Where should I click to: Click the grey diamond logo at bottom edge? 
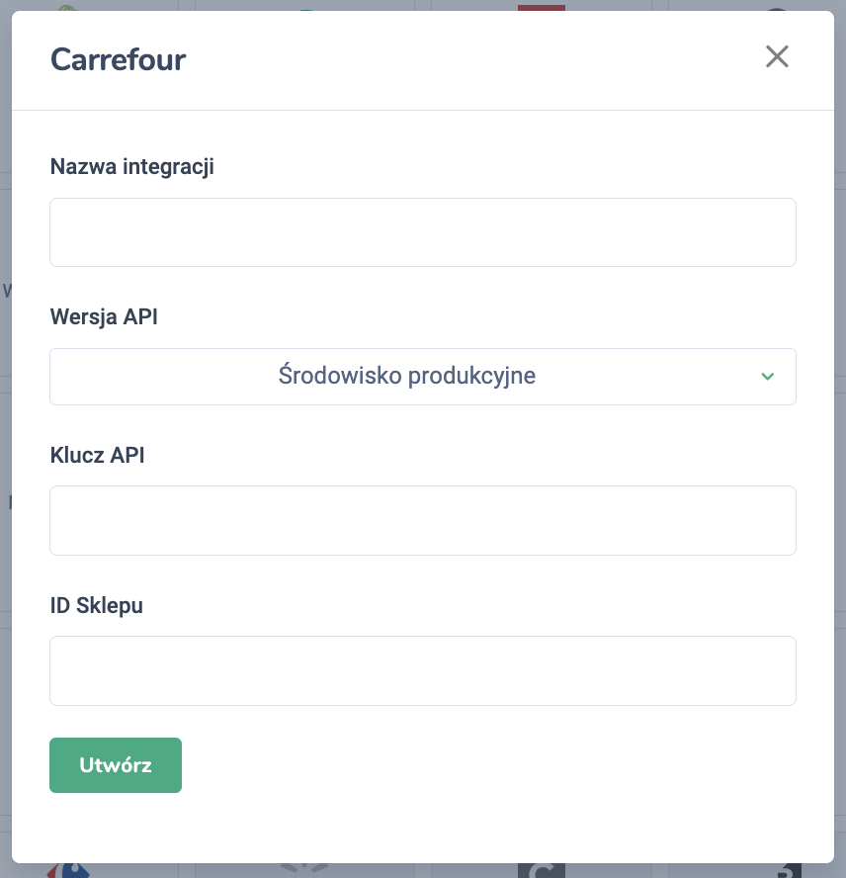[x=304, y=869]
